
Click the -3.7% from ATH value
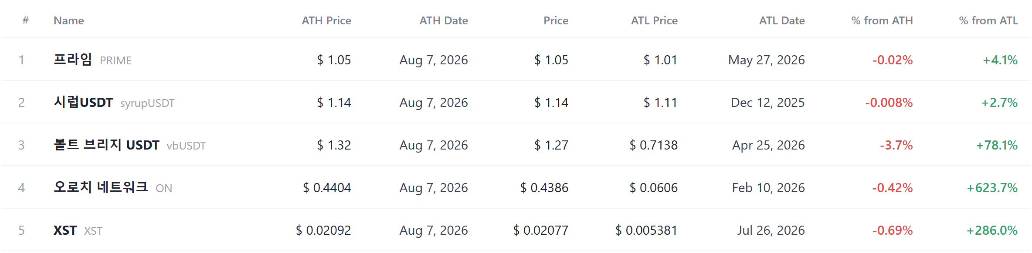(896, 145)
